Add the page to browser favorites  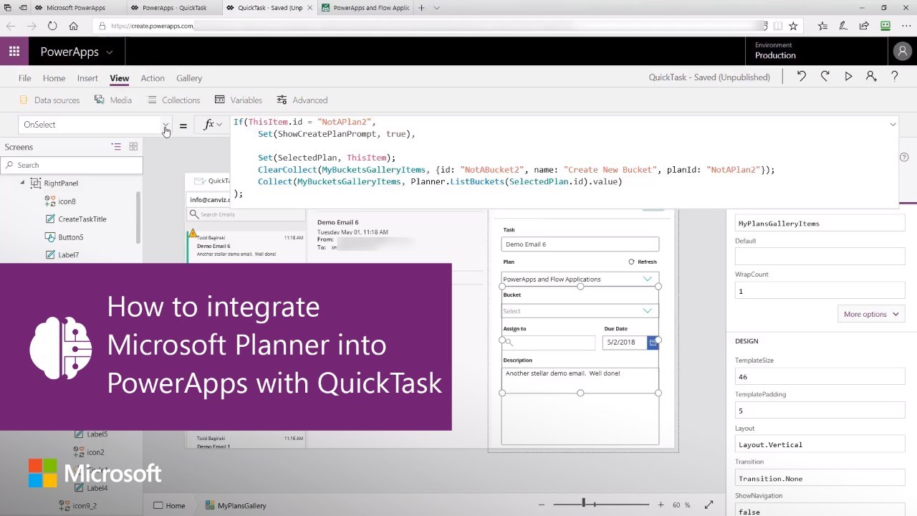point(793,26)
